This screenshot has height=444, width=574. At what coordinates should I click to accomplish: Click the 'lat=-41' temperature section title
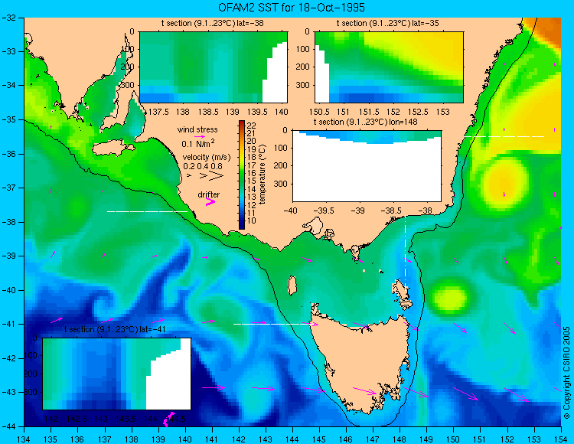[x=115, y=329]
